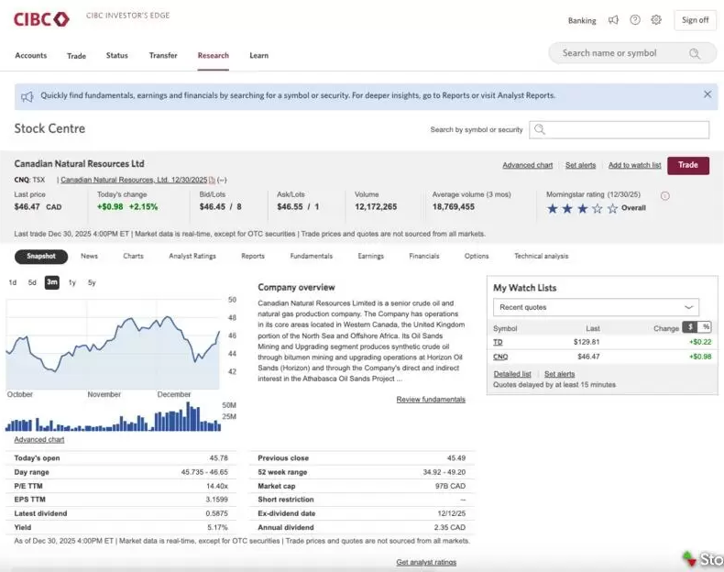Click the Sign off button
Viewport: 724px width, 572px height.
(695, 20)
